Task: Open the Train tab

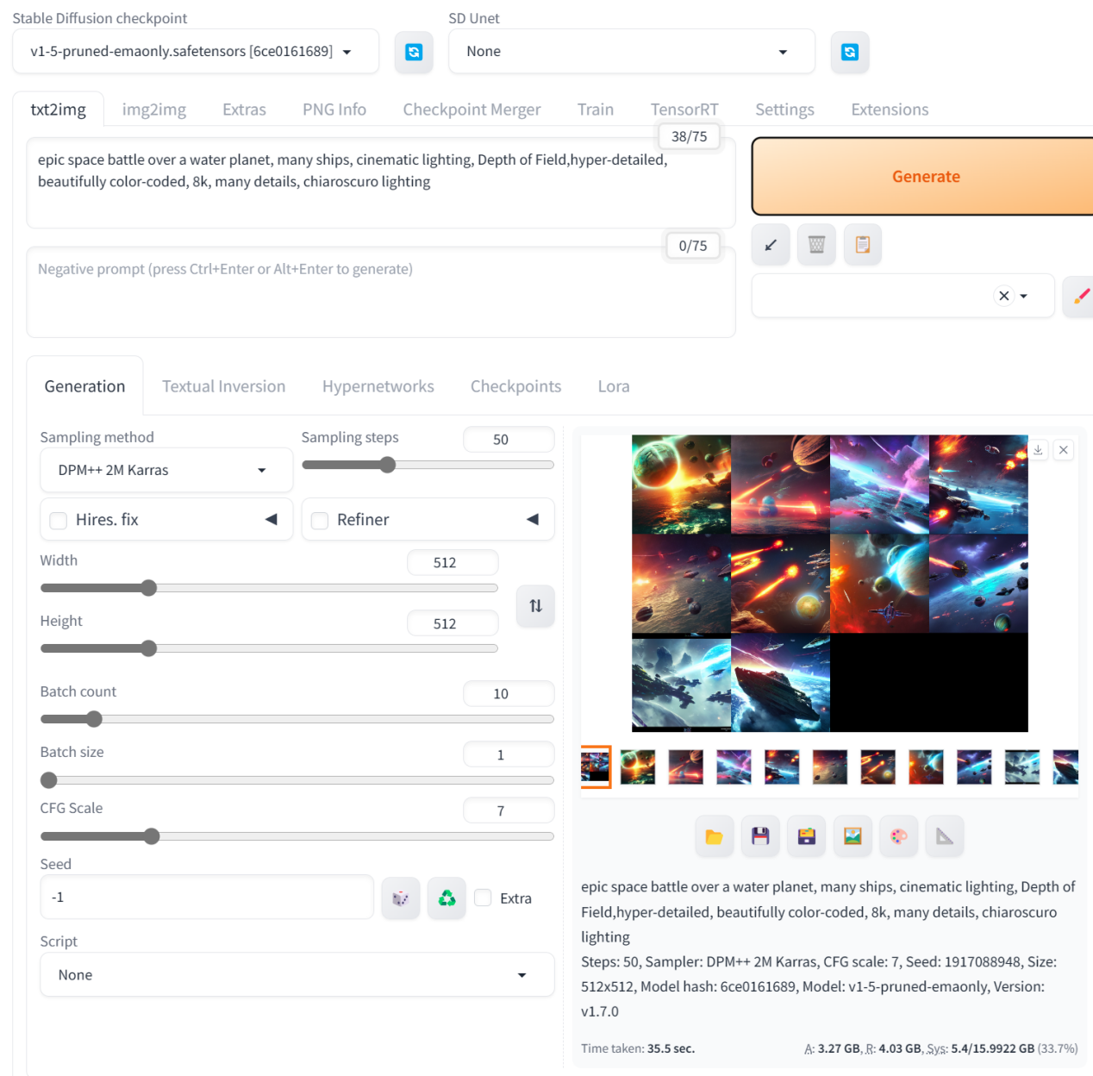Action: [x=596, y=109]
